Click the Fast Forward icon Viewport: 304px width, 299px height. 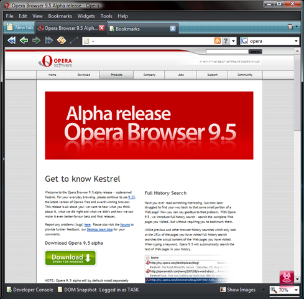click(x=49, y=40)
